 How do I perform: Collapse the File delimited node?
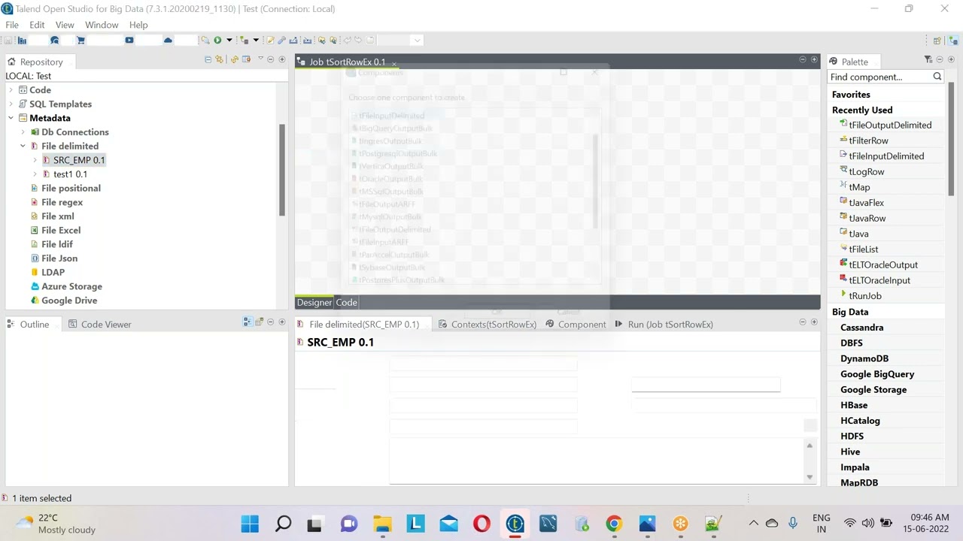(x=23, y=147)
